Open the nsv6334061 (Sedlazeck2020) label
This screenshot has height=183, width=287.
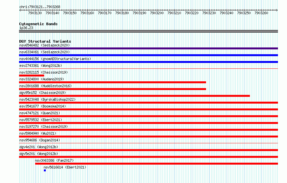coord(45,52)
